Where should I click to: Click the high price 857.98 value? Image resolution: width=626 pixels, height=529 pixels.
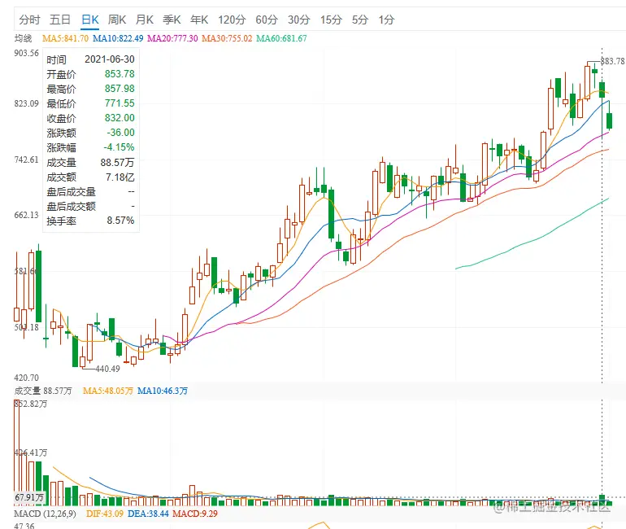click(120, 89)
